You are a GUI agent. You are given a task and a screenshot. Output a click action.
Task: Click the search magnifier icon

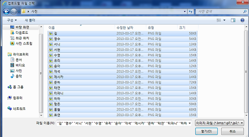pos(245,11)
